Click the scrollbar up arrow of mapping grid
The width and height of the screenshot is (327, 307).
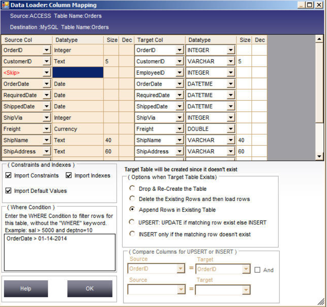click(319, 39)
